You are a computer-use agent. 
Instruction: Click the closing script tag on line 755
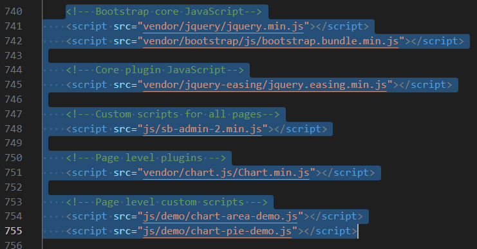(x=330, y=231)
